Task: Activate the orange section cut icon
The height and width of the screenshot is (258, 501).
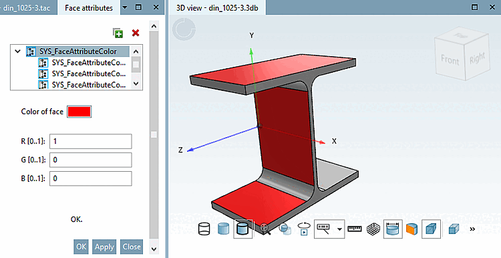Action: (412, 229)
